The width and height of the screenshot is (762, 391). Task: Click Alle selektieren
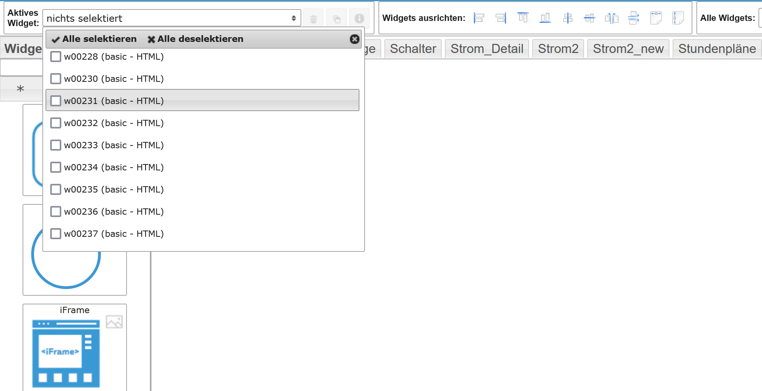(94, 39)
